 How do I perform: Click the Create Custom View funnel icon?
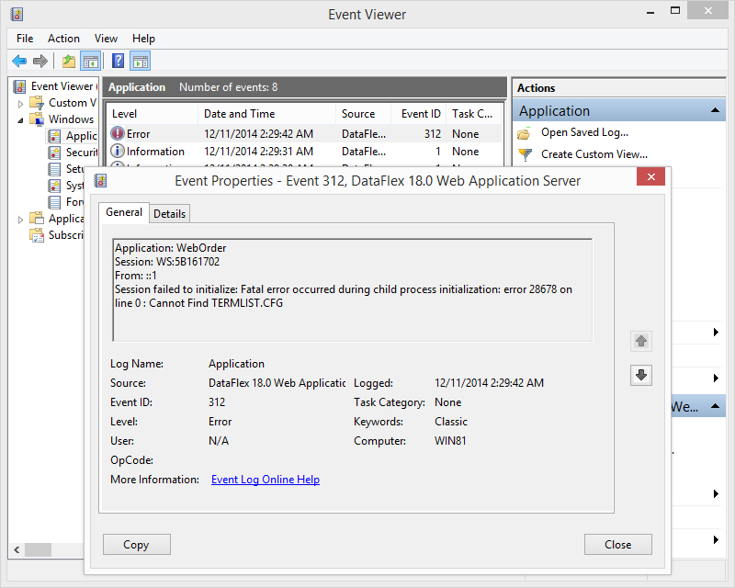pyautogui.click(x=525, y=154)
